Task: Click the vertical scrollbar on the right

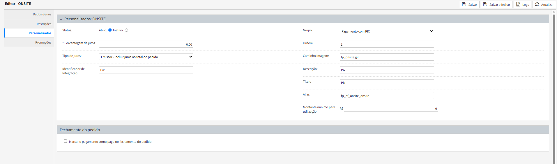Action: [554, 87]
